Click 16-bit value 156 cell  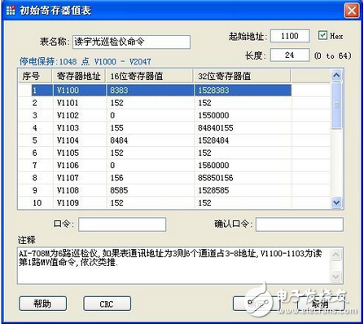click(x=150, y=178)
